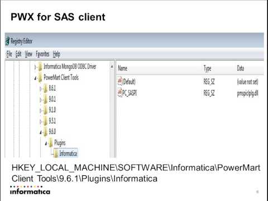The width and height of the screenshot is (268, 201).
Task: Click REG_SZ type of (Default) row
Action: click(209, 82)
